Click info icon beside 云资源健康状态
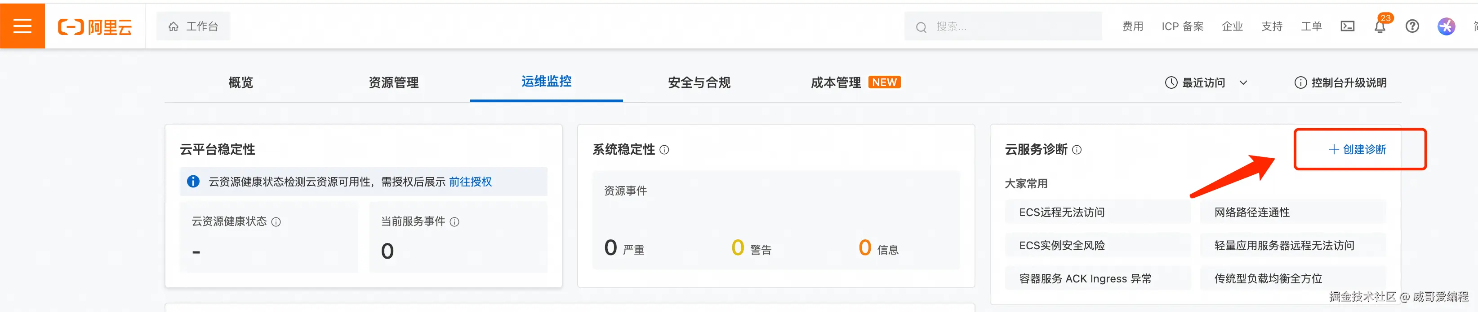 (x=276, y=222)
